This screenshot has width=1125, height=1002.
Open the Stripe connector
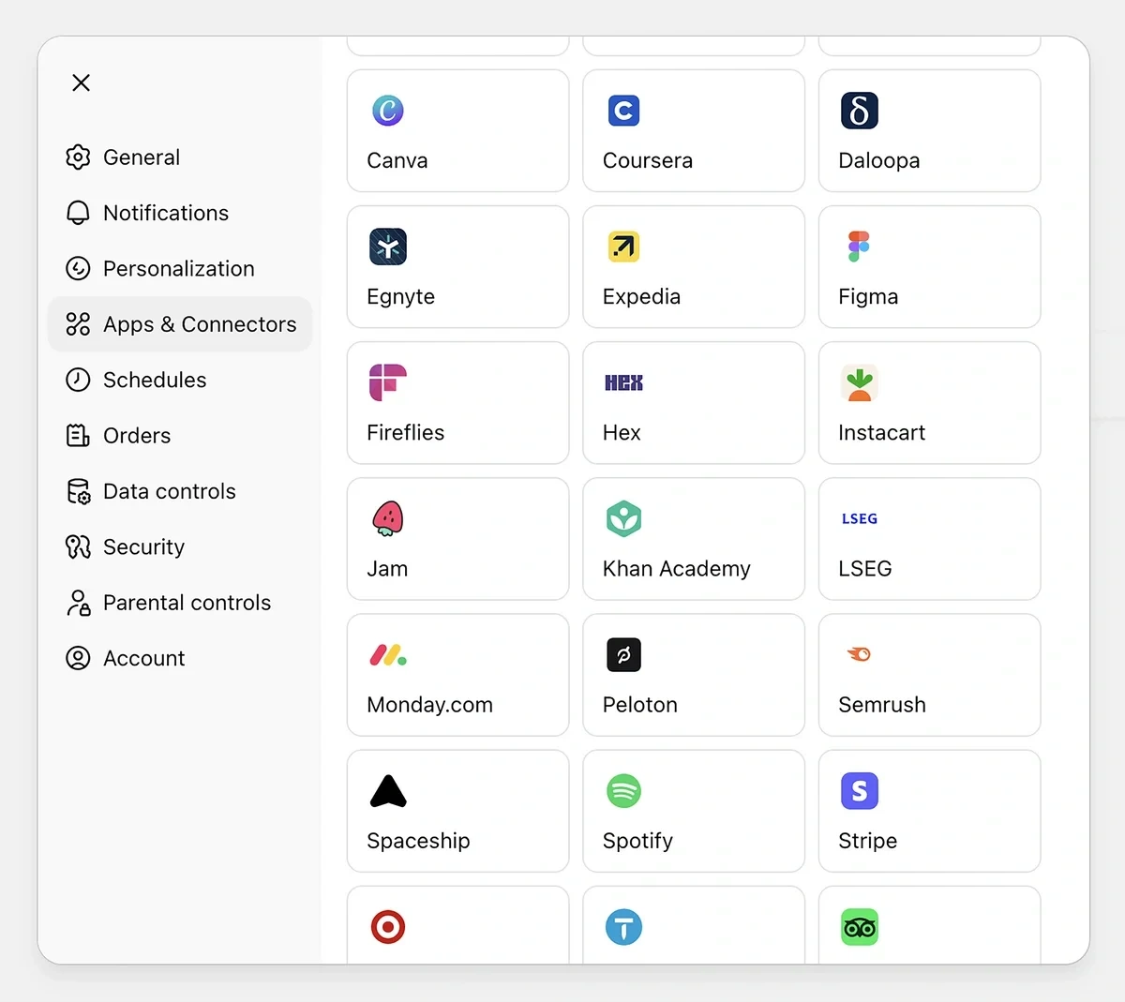928,811
